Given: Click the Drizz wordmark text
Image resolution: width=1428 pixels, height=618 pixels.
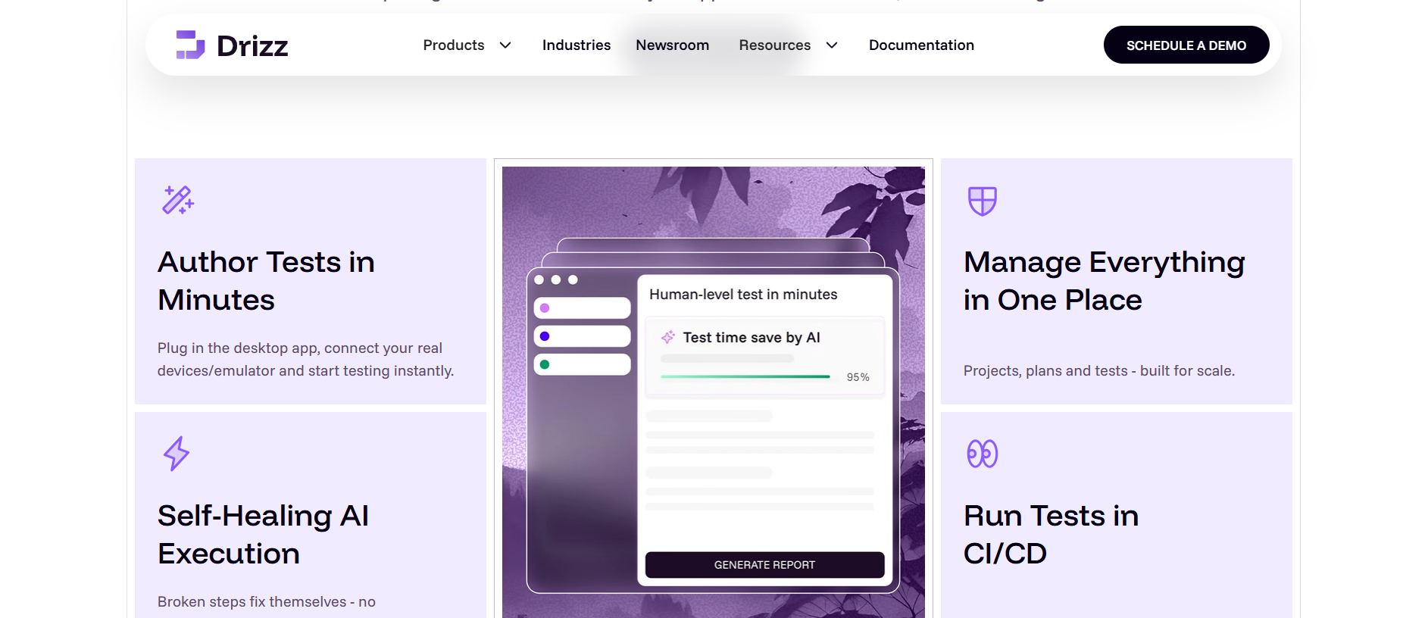Looking at the screenshot, I should [252, 46].
